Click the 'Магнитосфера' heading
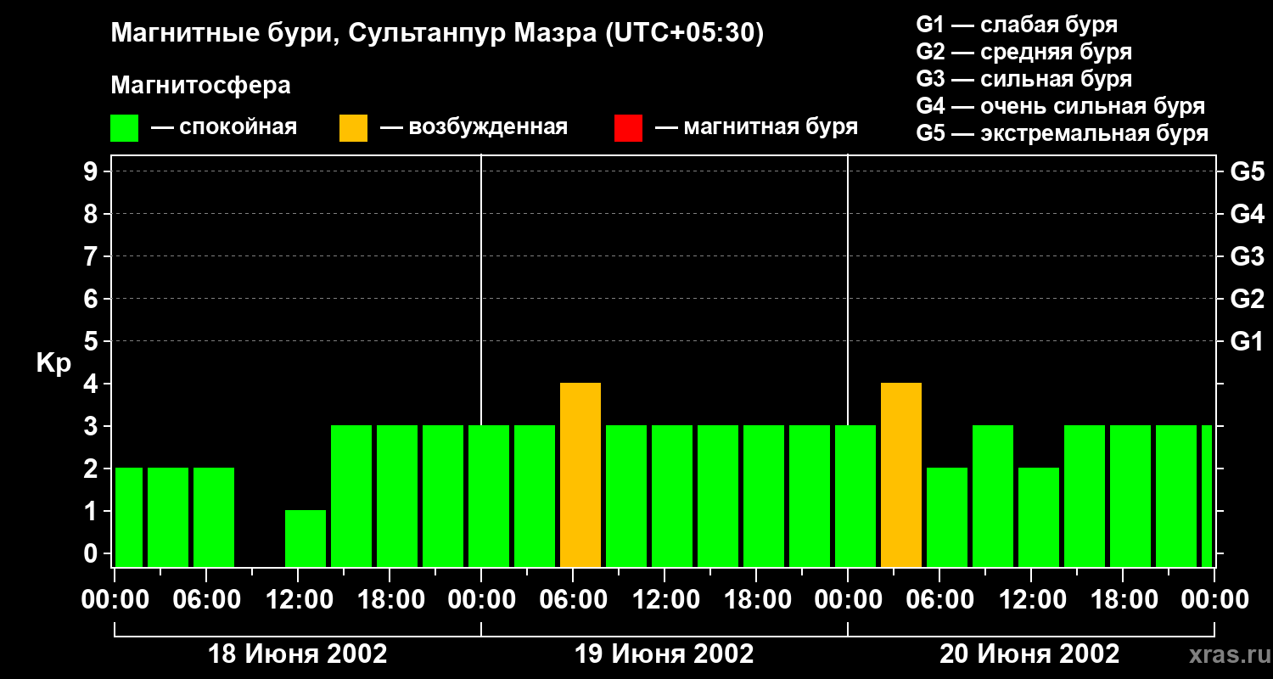 (200, 86)
